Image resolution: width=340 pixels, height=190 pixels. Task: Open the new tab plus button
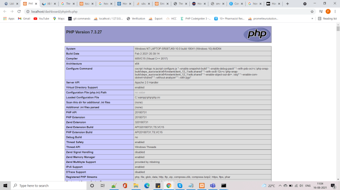(x=288, y=4)
